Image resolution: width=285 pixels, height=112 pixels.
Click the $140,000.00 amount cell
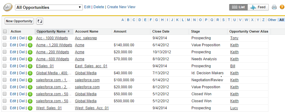point(124,45)
